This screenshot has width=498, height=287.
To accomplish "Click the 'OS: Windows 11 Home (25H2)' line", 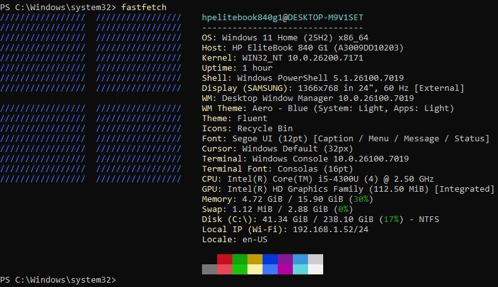I will point(285,38).
